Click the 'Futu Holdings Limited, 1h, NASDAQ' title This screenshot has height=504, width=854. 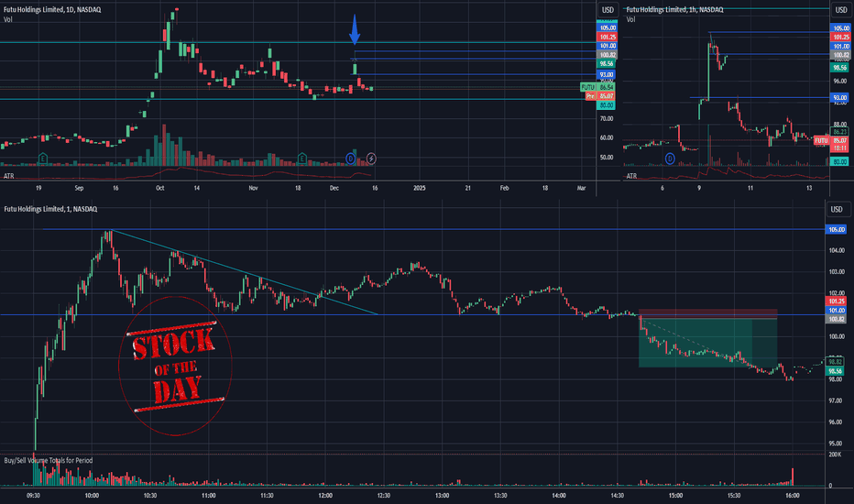coord(674,10)
